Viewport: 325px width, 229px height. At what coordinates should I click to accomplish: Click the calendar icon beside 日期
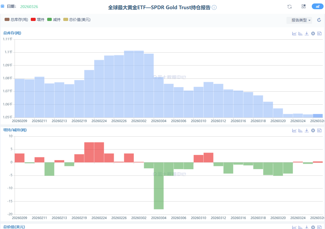[3, 6]
